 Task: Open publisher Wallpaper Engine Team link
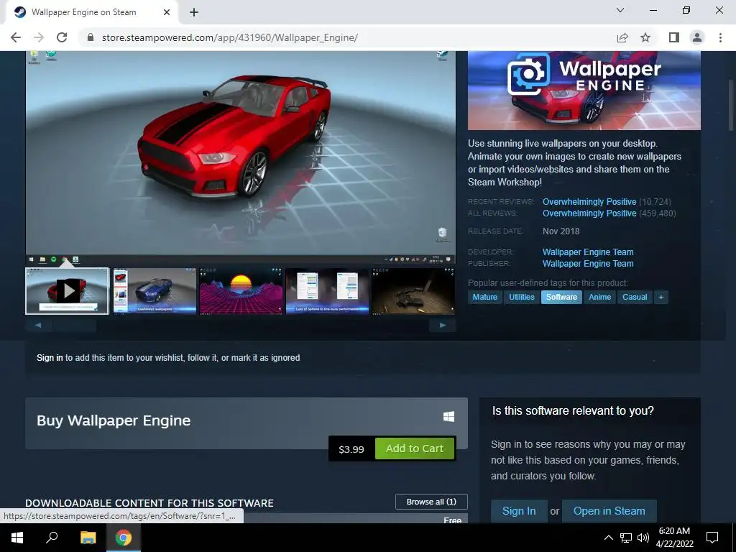(x=588, y=264)
